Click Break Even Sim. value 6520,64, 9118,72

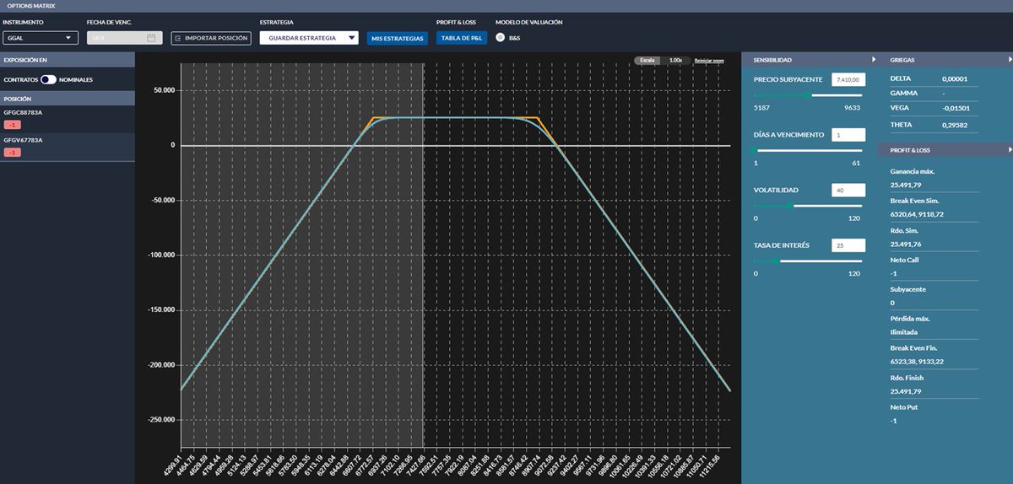click(915, 214)
